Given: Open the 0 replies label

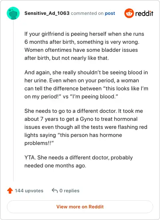Looking at the screenshot, I should click(70, 191).
